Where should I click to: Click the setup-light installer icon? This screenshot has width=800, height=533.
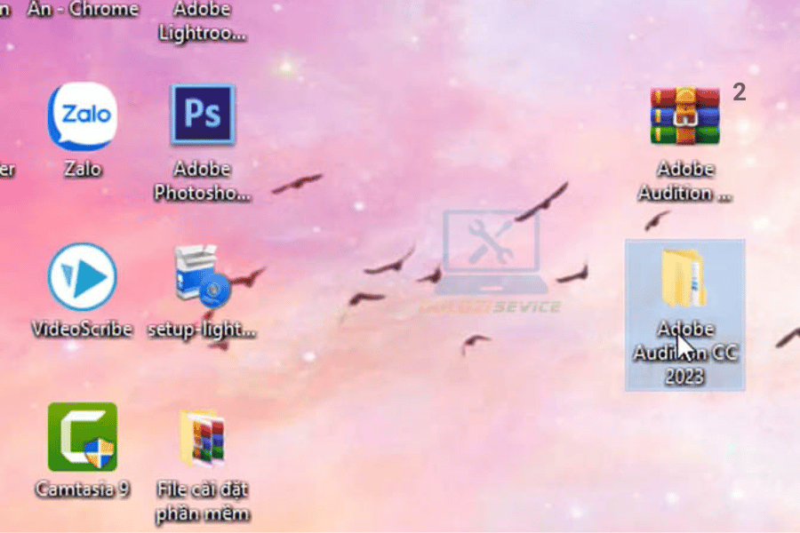202,276
